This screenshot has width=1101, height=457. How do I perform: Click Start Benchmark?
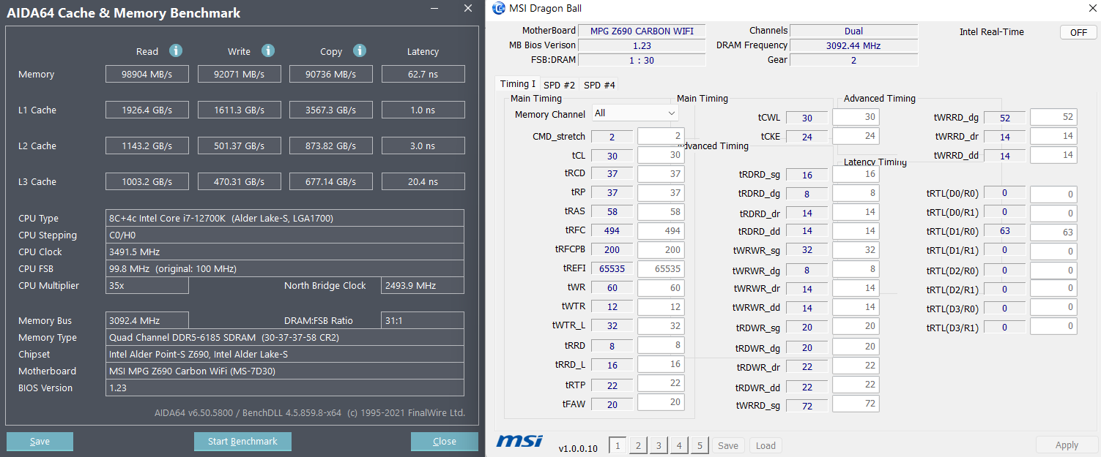(242, 442)
